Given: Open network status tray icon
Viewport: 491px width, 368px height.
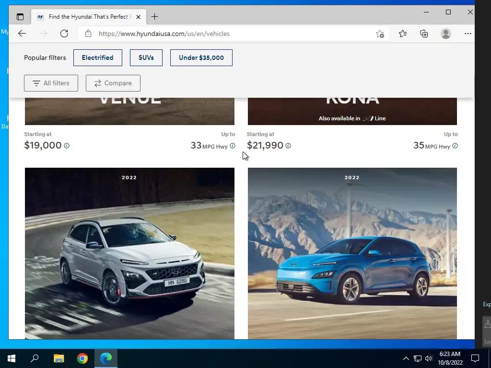Looking at the screenshot, I should click(x=418, y=358).
